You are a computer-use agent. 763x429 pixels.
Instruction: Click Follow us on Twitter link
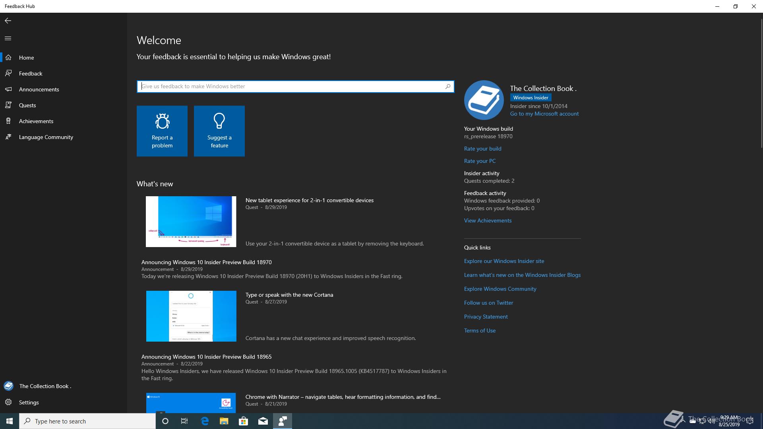coord(489,303)
